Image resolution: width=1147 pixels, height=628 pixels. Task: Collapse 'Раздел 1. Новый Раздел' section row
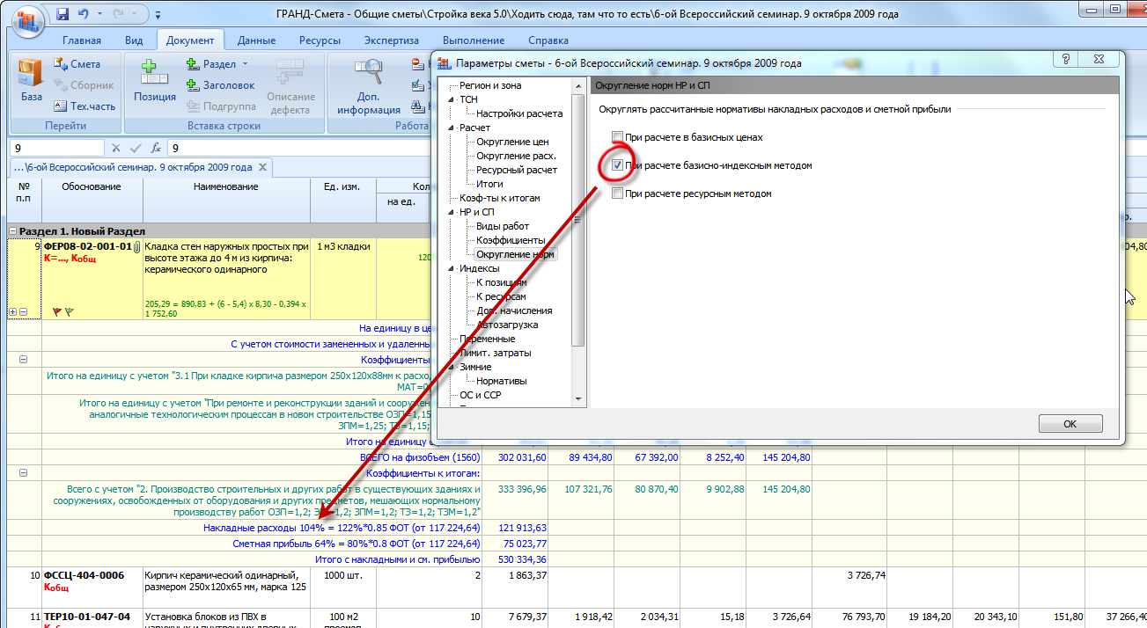pyautogui.click(x=13, y=230)
